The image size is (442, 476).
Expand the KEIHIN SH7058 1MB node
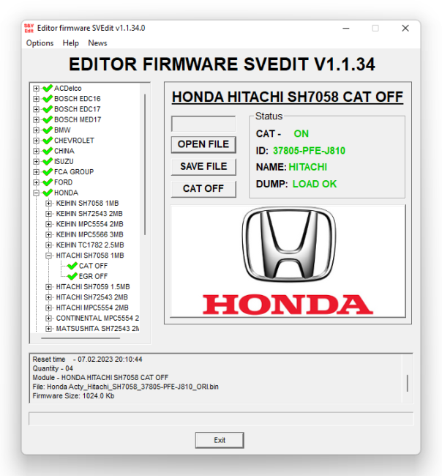(48, 203)
